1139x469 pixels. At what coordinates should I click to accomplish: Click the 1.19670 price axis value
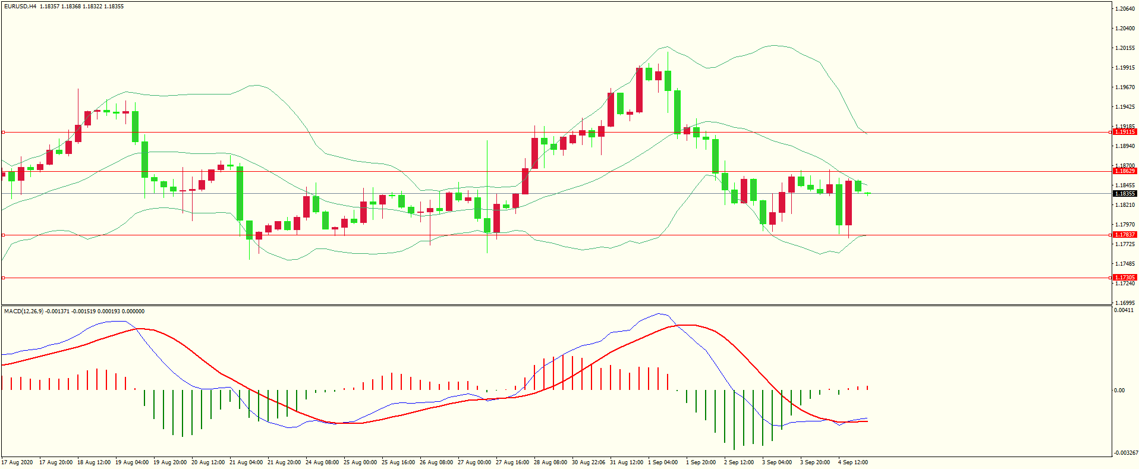1125,87
